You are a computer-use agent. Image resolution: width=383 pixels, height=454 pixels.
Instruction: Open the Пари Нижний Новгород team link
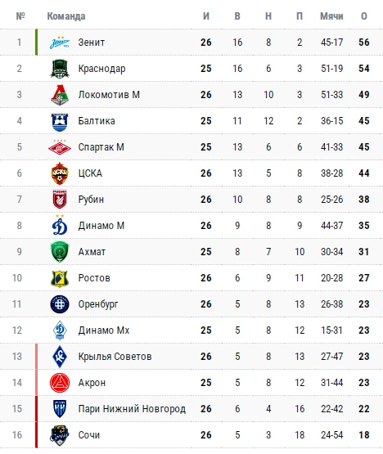pos(132,409)
